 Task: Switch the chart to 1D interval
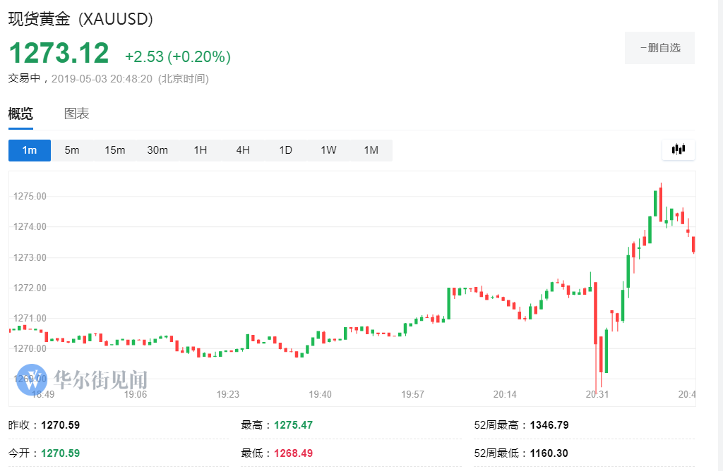click(285, 150)
